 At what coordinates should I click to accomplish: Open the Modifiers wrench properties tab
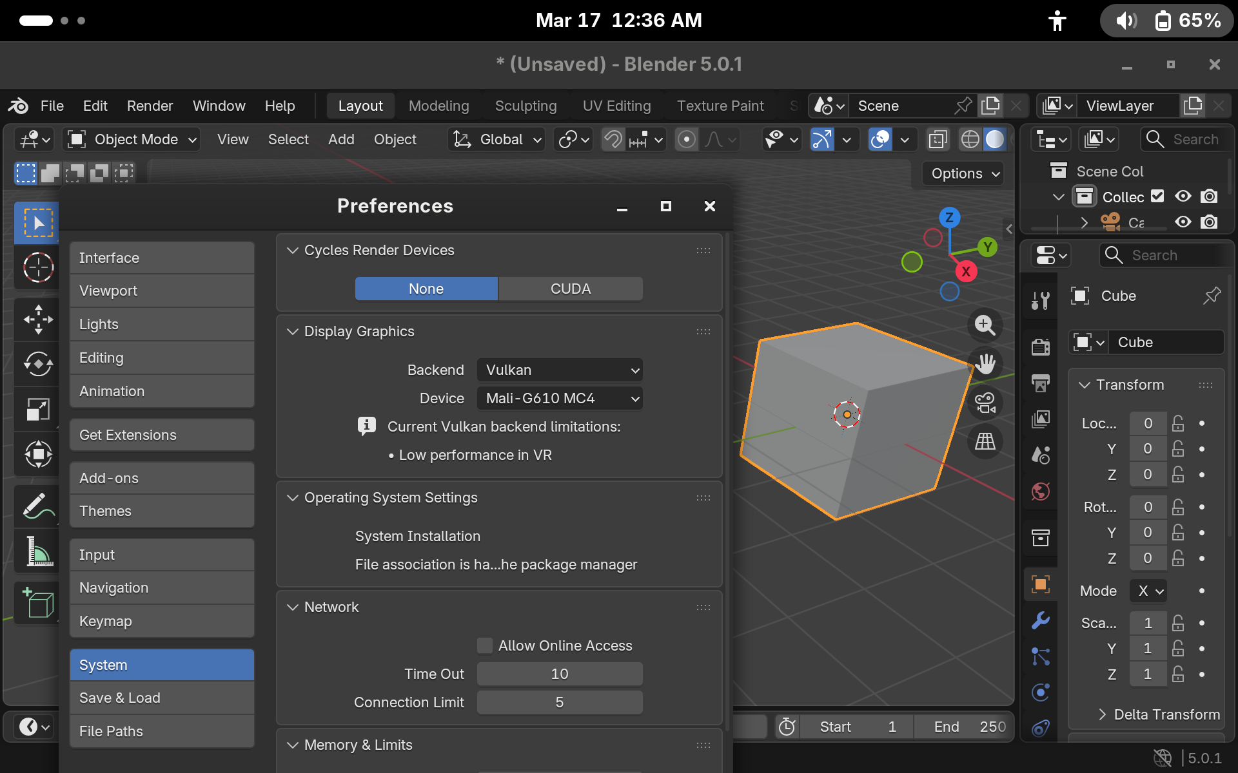tap(1041, 620)
